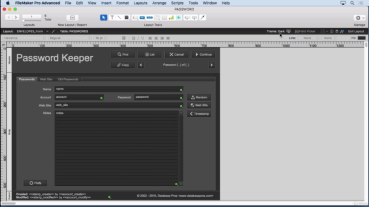369x207 pixels.
Task: Select the Text tool
Action: pos(112,18)
